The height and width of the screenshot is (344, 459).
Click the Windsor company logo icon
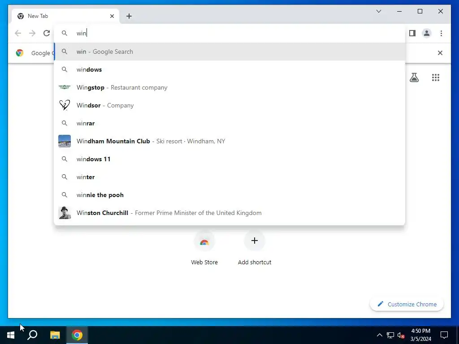(x=65, y=105)
